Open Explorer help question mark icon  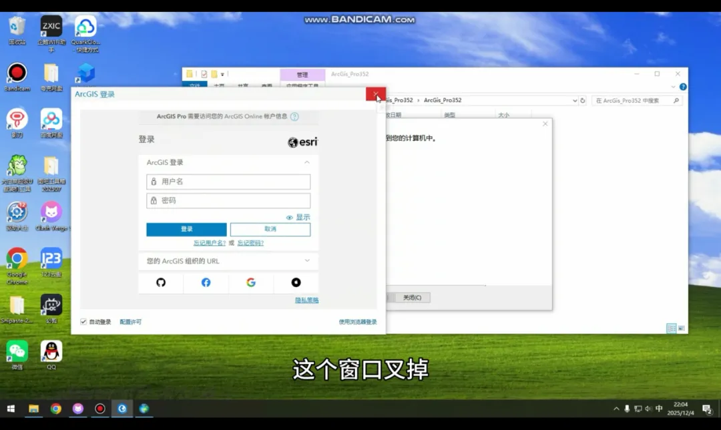(x=683, y=86)
